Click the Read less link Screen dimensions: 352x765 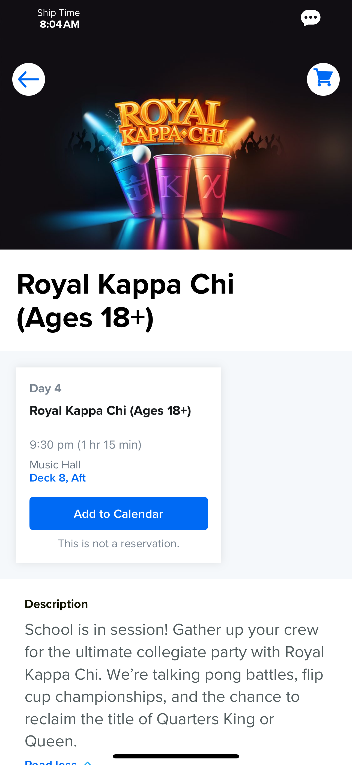[51, 762]
